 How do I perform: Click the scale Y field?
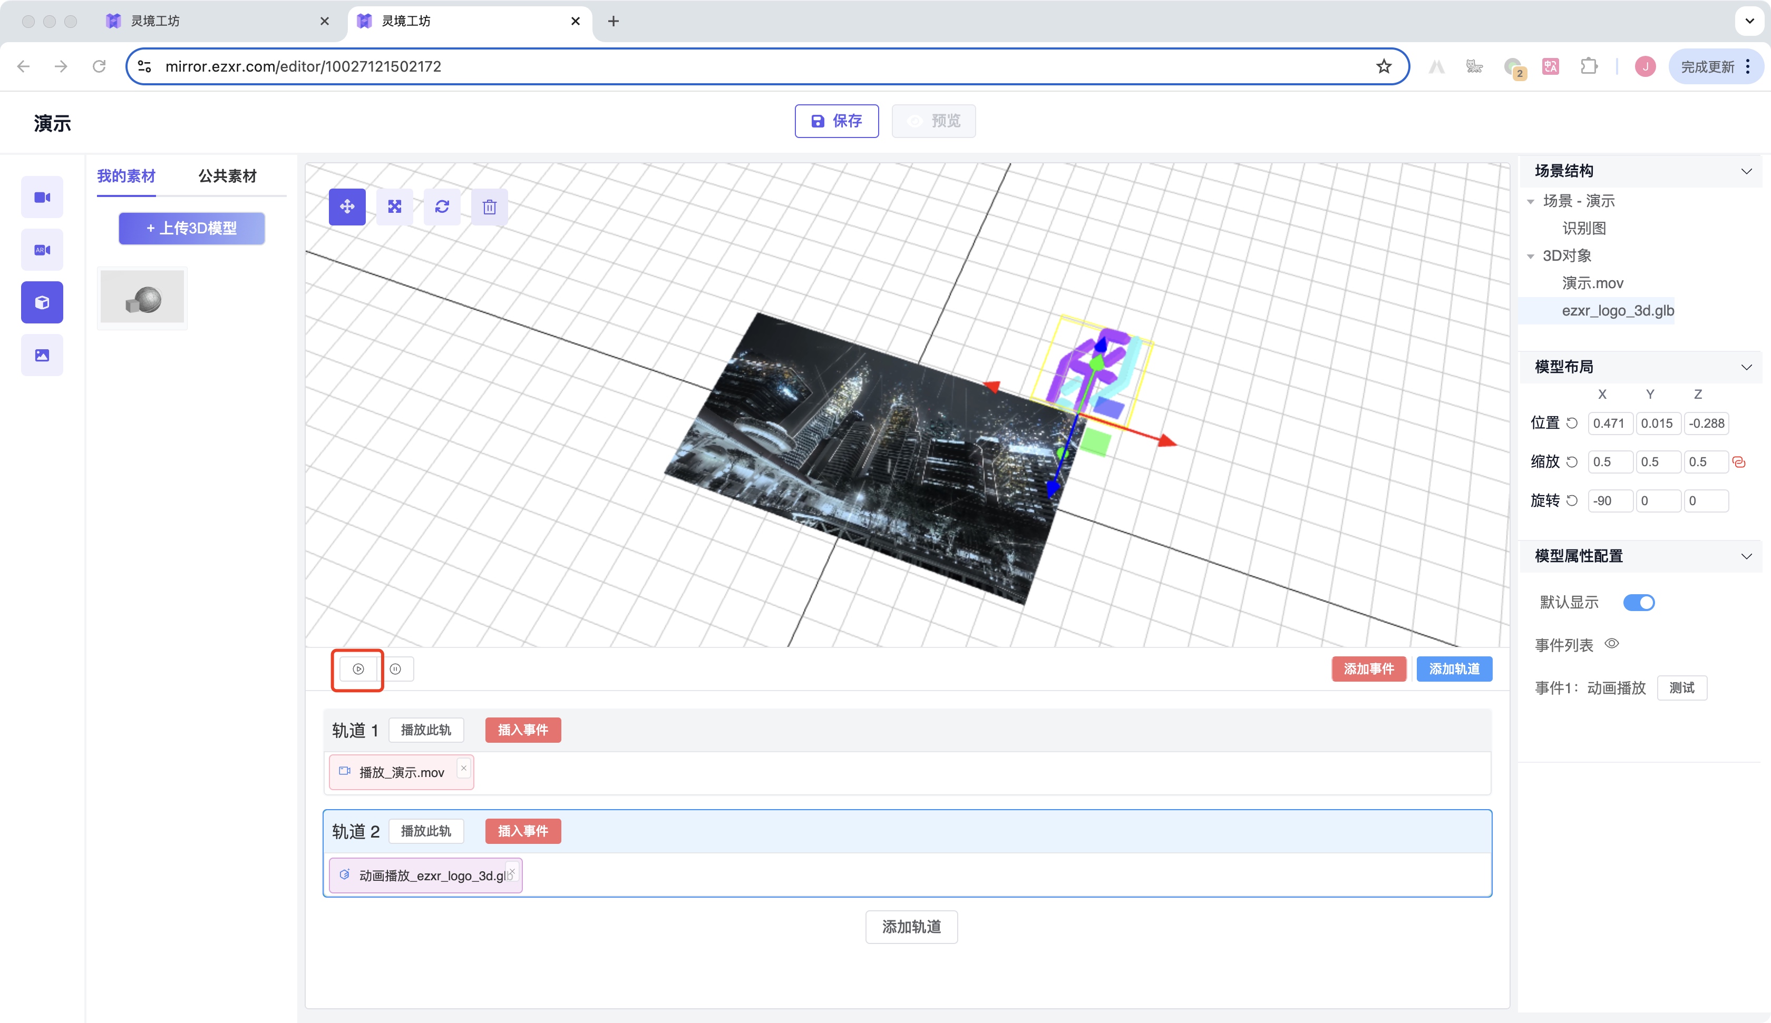pos(1658,461)
